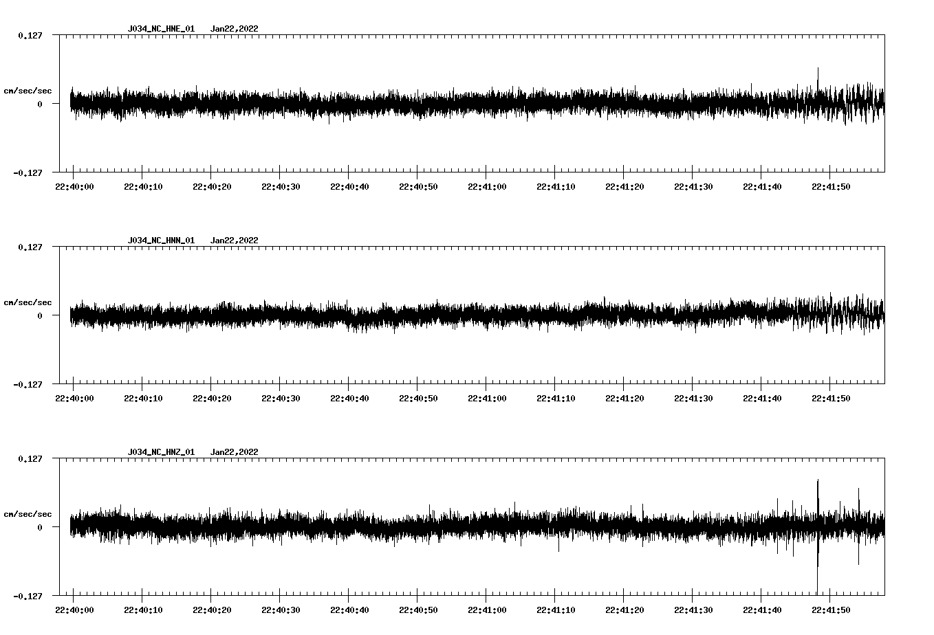Click 22:40:00 time label under HNE plot
Screen dimensions: 934x635
click(x=74, y=187)
